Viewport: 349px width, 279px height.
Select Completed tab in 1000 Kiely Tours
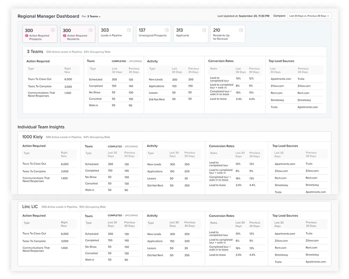[x=115, y=146]
